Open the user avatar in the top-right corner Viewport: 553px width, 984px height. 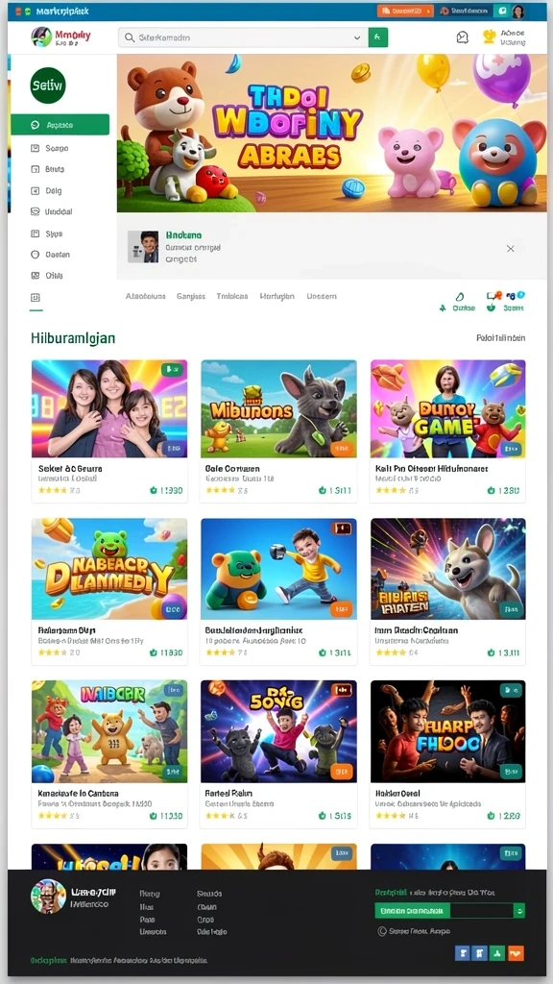[x=518, y=11]
